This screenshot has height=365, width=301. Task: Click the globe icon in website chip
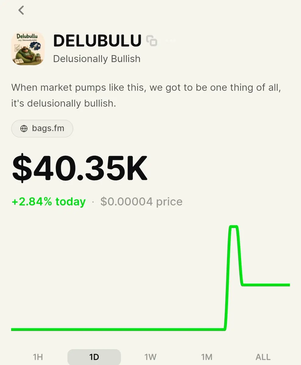(x=24, y=129)
